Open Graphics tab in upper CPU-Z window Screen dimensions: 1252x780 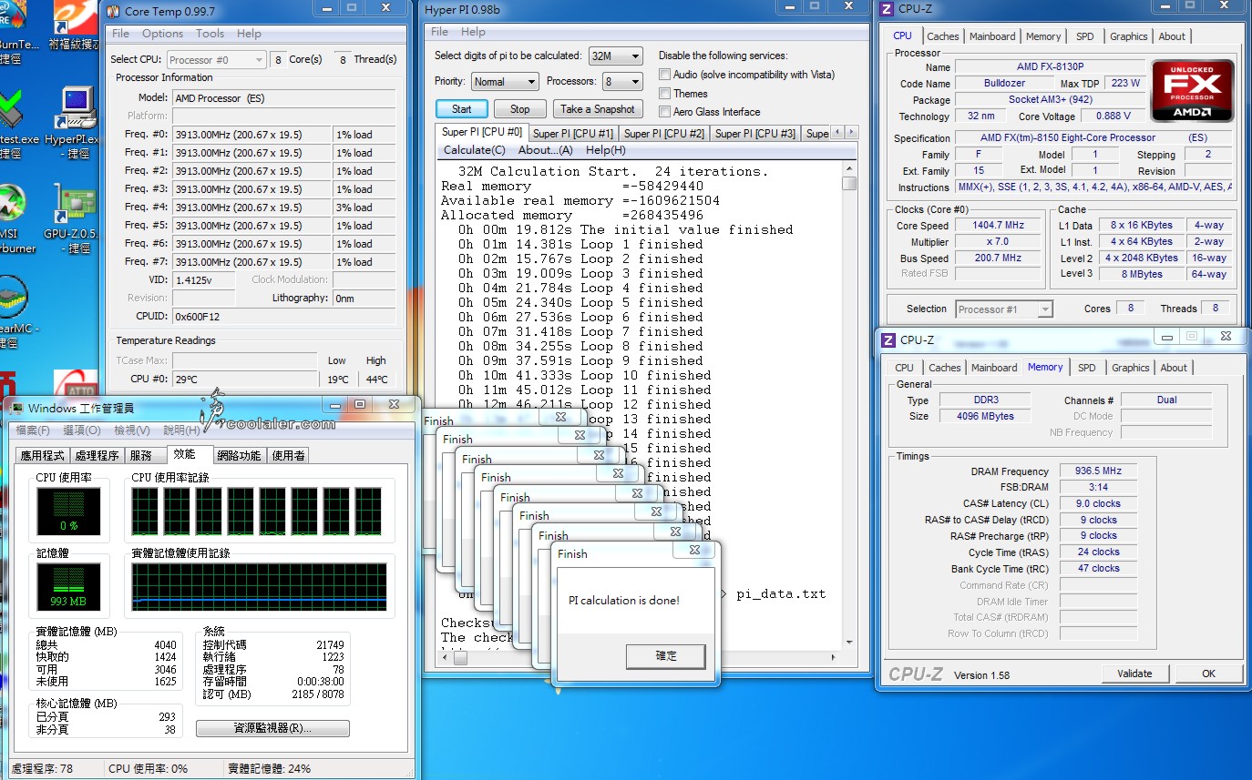(1128, 36)
